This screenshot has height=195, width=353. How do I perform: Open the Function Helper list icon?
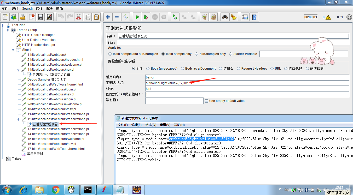click(x=245, y=17)
